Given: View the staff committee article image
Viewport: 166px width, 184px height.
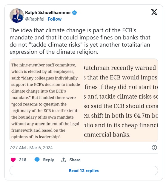Looking at the screenshot, I should 47,100.
